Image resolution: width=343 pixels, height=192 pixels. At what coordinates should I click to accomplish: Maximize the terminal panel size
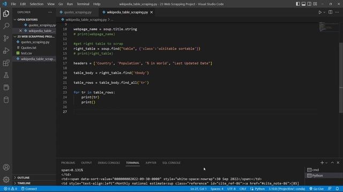[x=332, y=163]
